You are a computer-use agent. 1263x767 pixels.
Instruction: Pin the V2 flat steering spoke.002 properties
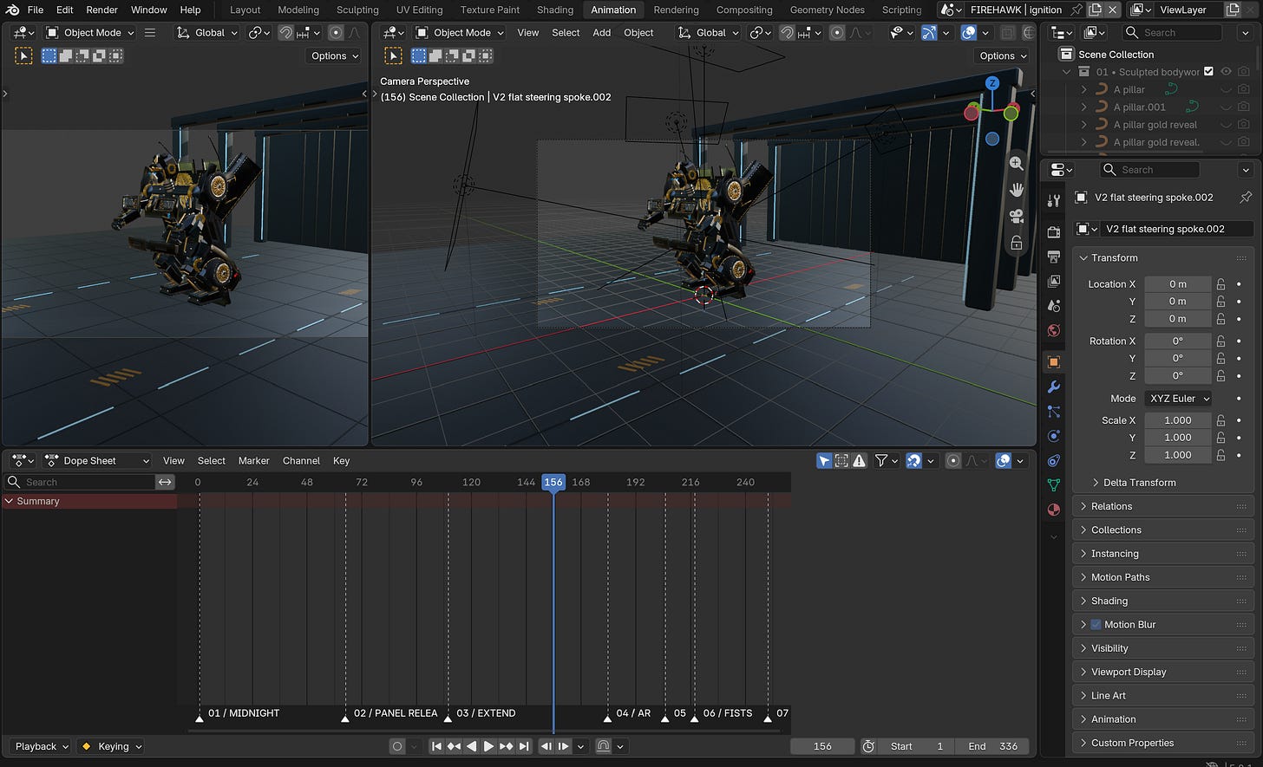pyautogui.click(x=1246, y=198)
